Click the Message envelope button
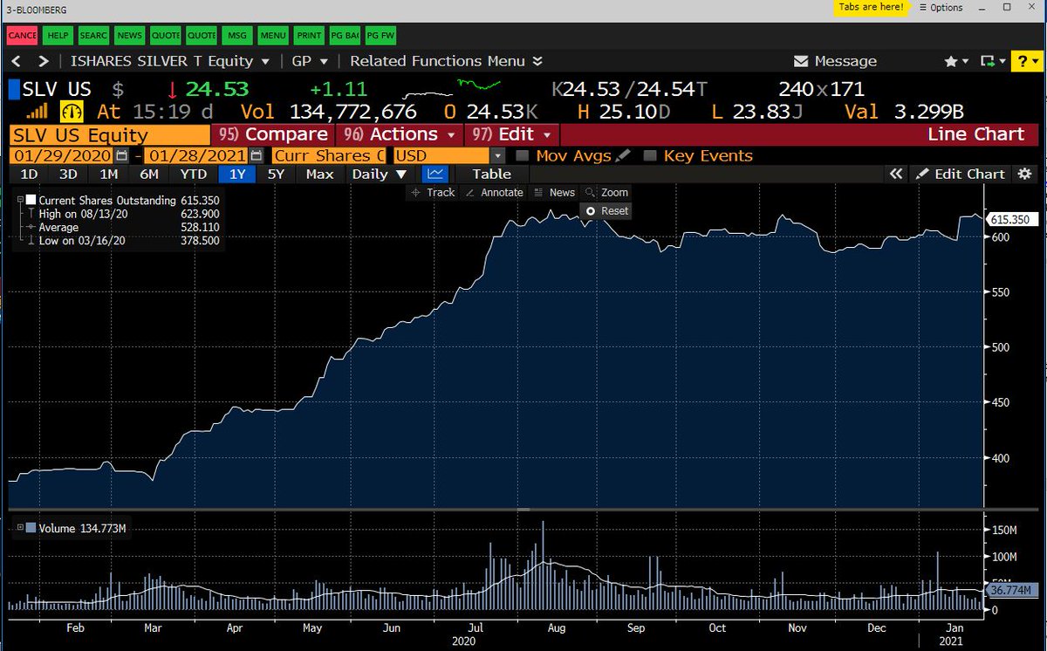 click(x=835, y=61)
